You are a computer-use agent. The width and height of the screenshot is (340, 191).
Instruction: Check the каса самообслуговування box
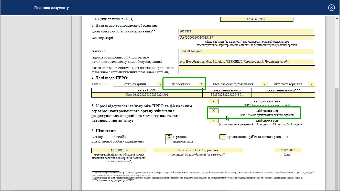(x=265, y=84)
